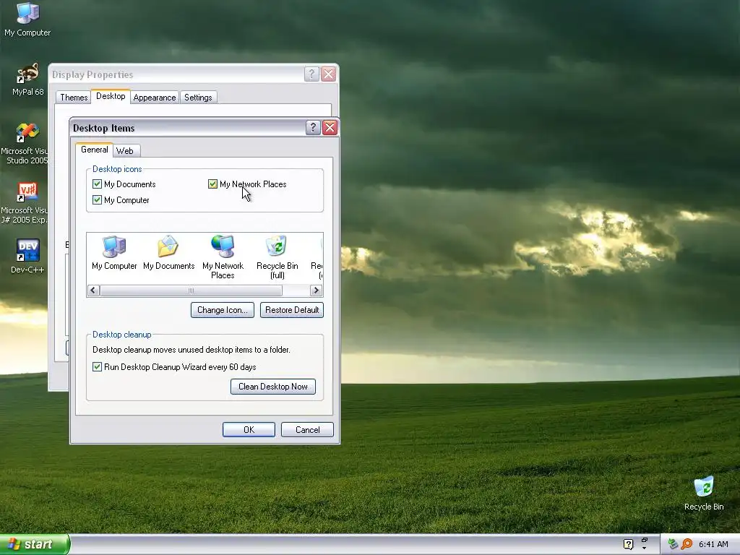Select the My Documents icon in the icon list

tap(168, 253)
